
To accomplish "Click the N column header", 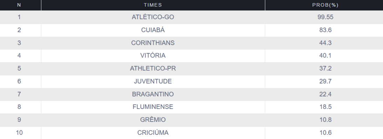I will pos(19,5).
